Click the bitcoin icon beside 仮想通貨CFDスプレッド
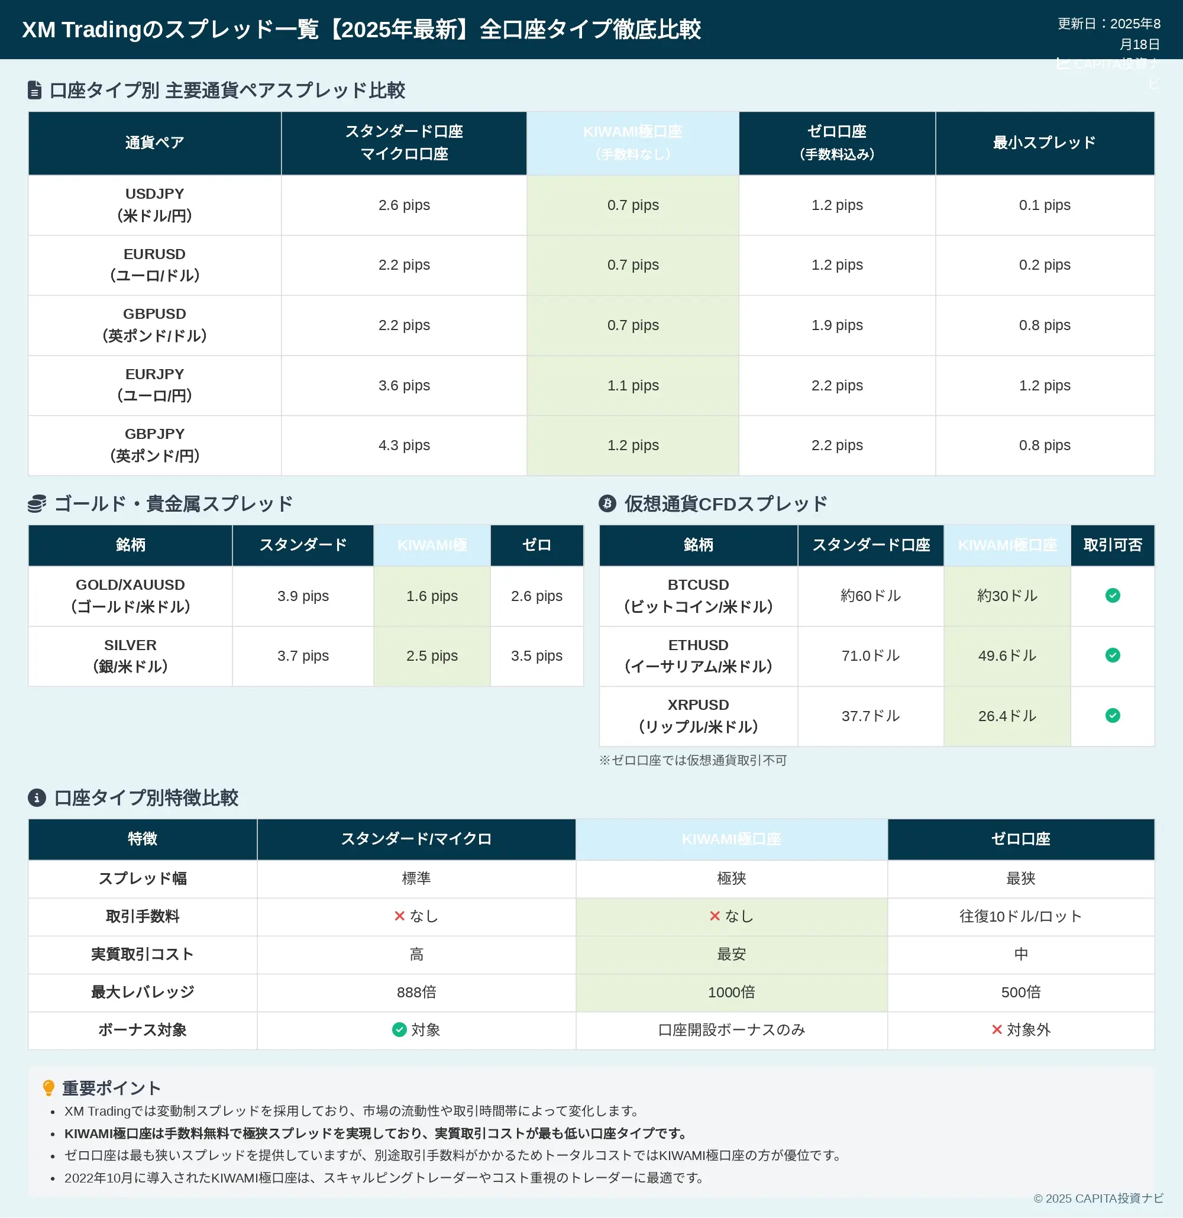1183x1218 pixels. coord(607,503)
